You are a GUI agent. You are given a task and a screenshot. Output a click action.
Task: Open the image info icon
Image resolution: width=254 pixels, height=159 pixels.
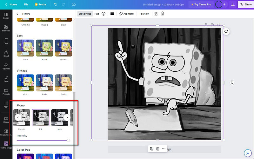point(104,14)
